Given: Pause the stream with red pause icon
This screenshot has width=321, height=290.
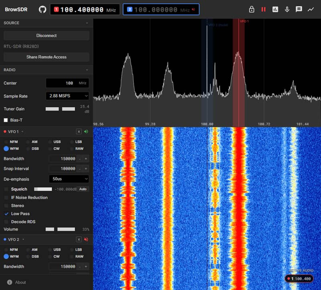Looking at the screenshot, I should 263,9.
